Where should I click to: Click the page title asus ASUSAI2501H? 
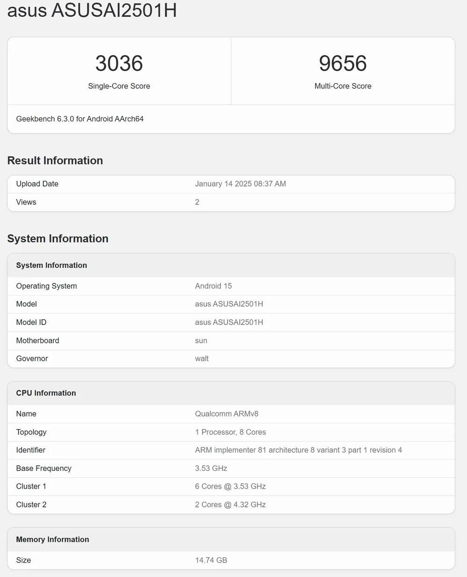92,10
